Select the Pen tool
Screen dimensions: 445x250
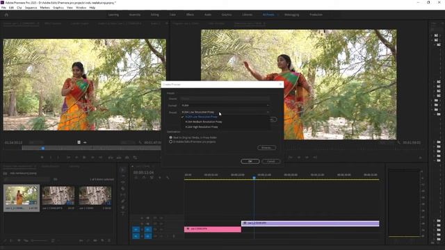coord(123,201)
